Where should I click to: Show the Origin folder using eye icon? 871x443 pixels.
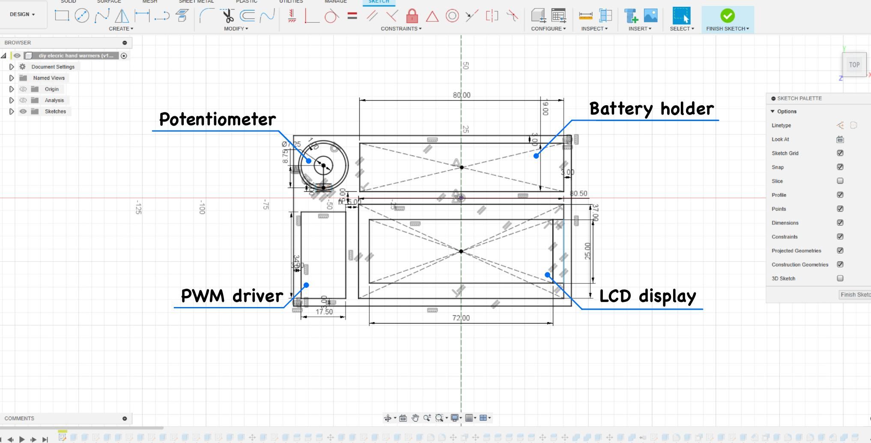click(23, 89)
